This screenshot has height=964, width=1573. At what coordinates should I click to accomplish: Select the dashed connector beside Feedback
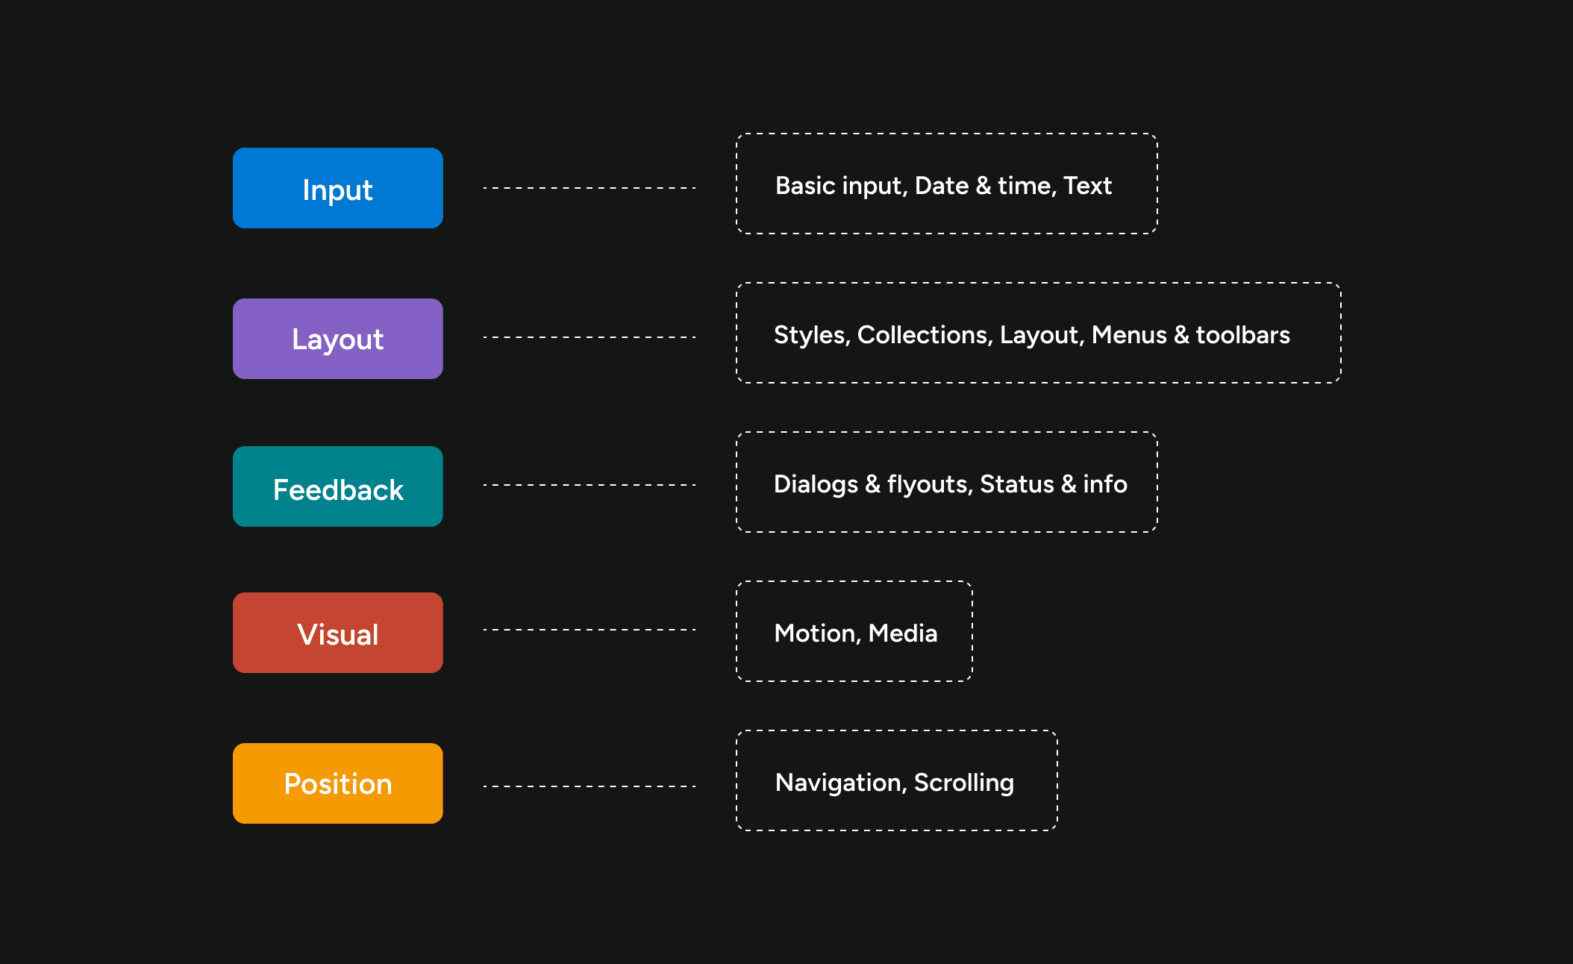tap(590, 485)
